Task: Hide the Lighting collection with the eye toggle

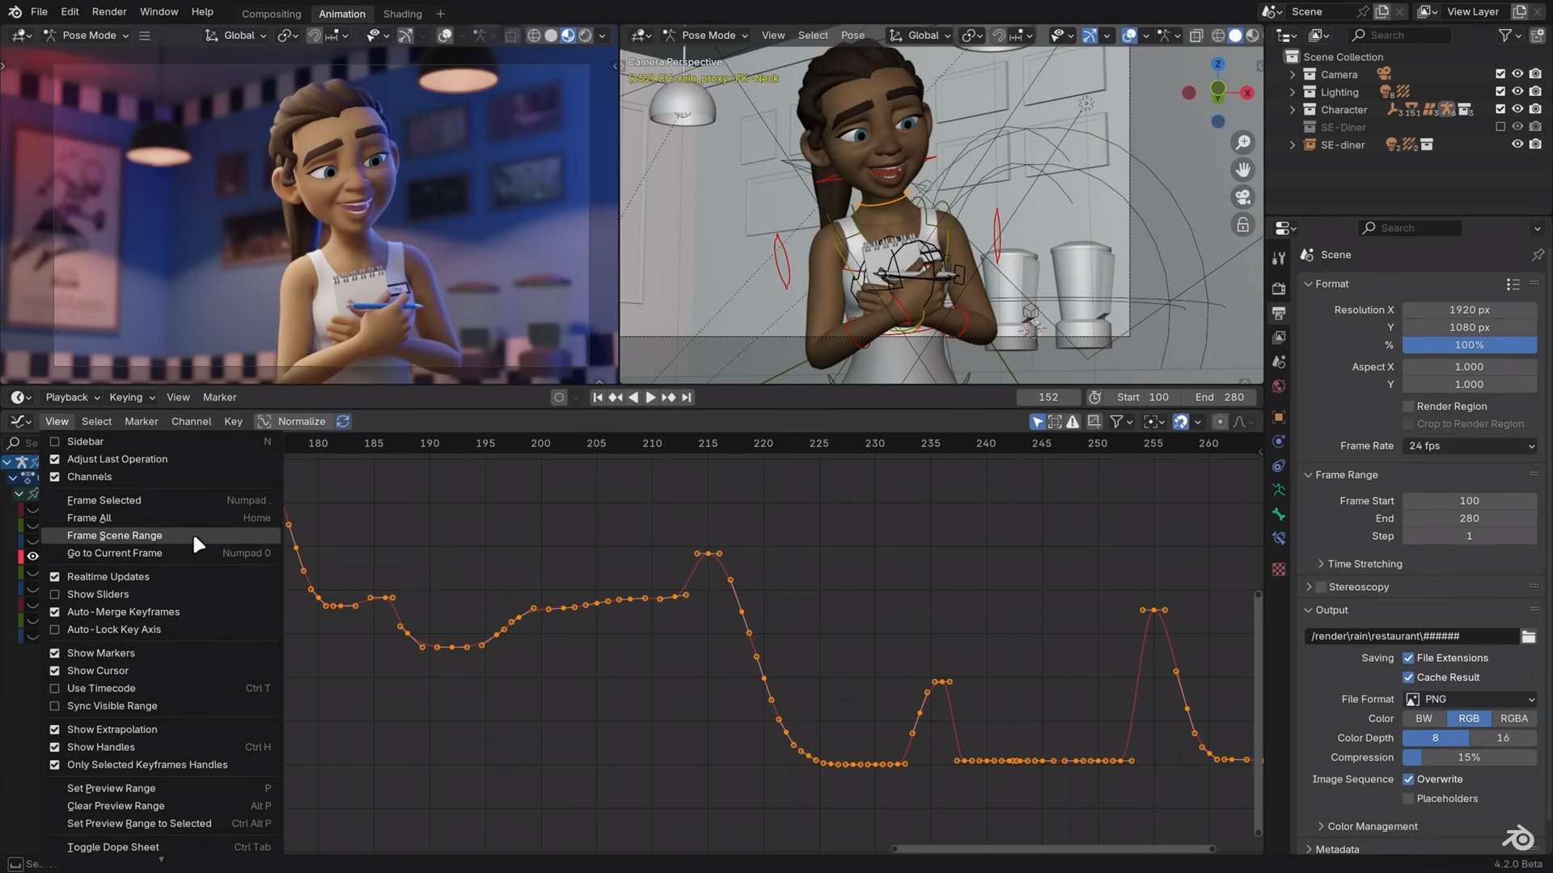Action: tap(1518, 91)
